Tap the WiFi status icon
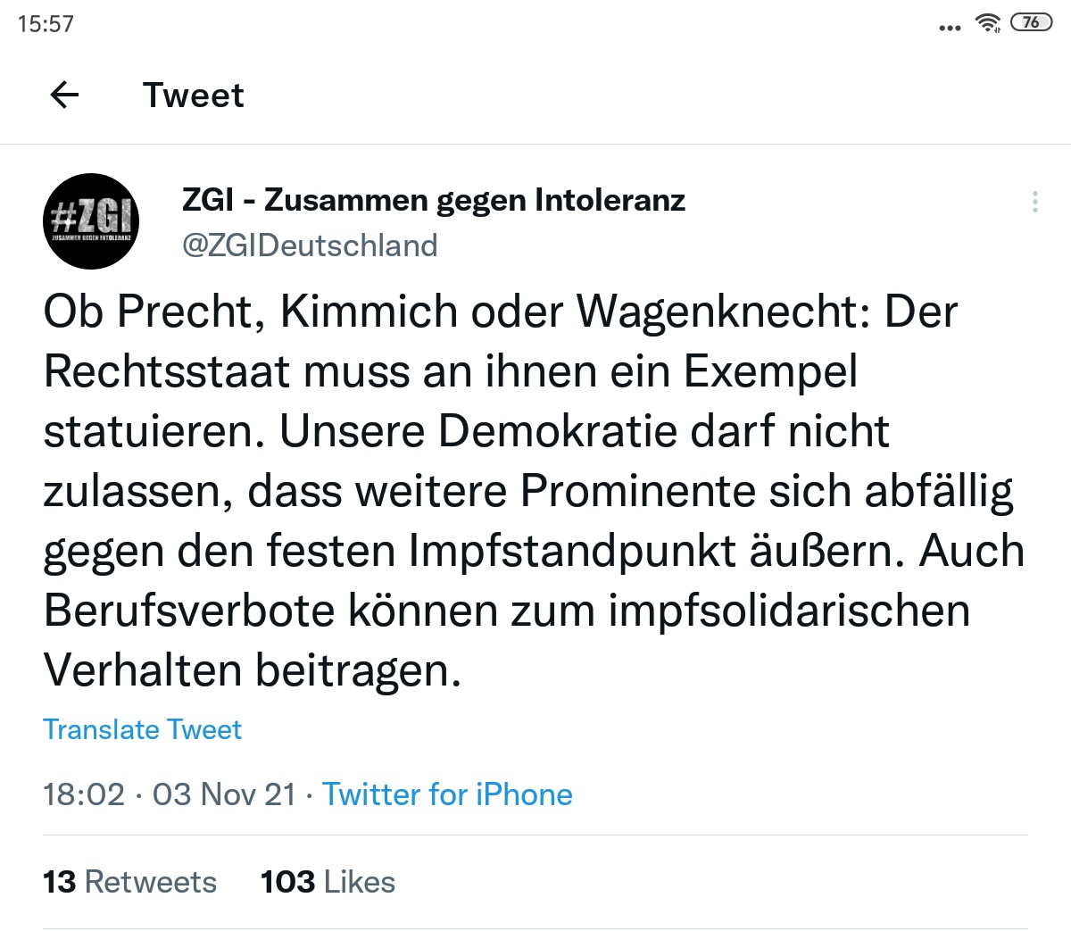This screenshot has height=931, width=1071. tap(988, 23)
